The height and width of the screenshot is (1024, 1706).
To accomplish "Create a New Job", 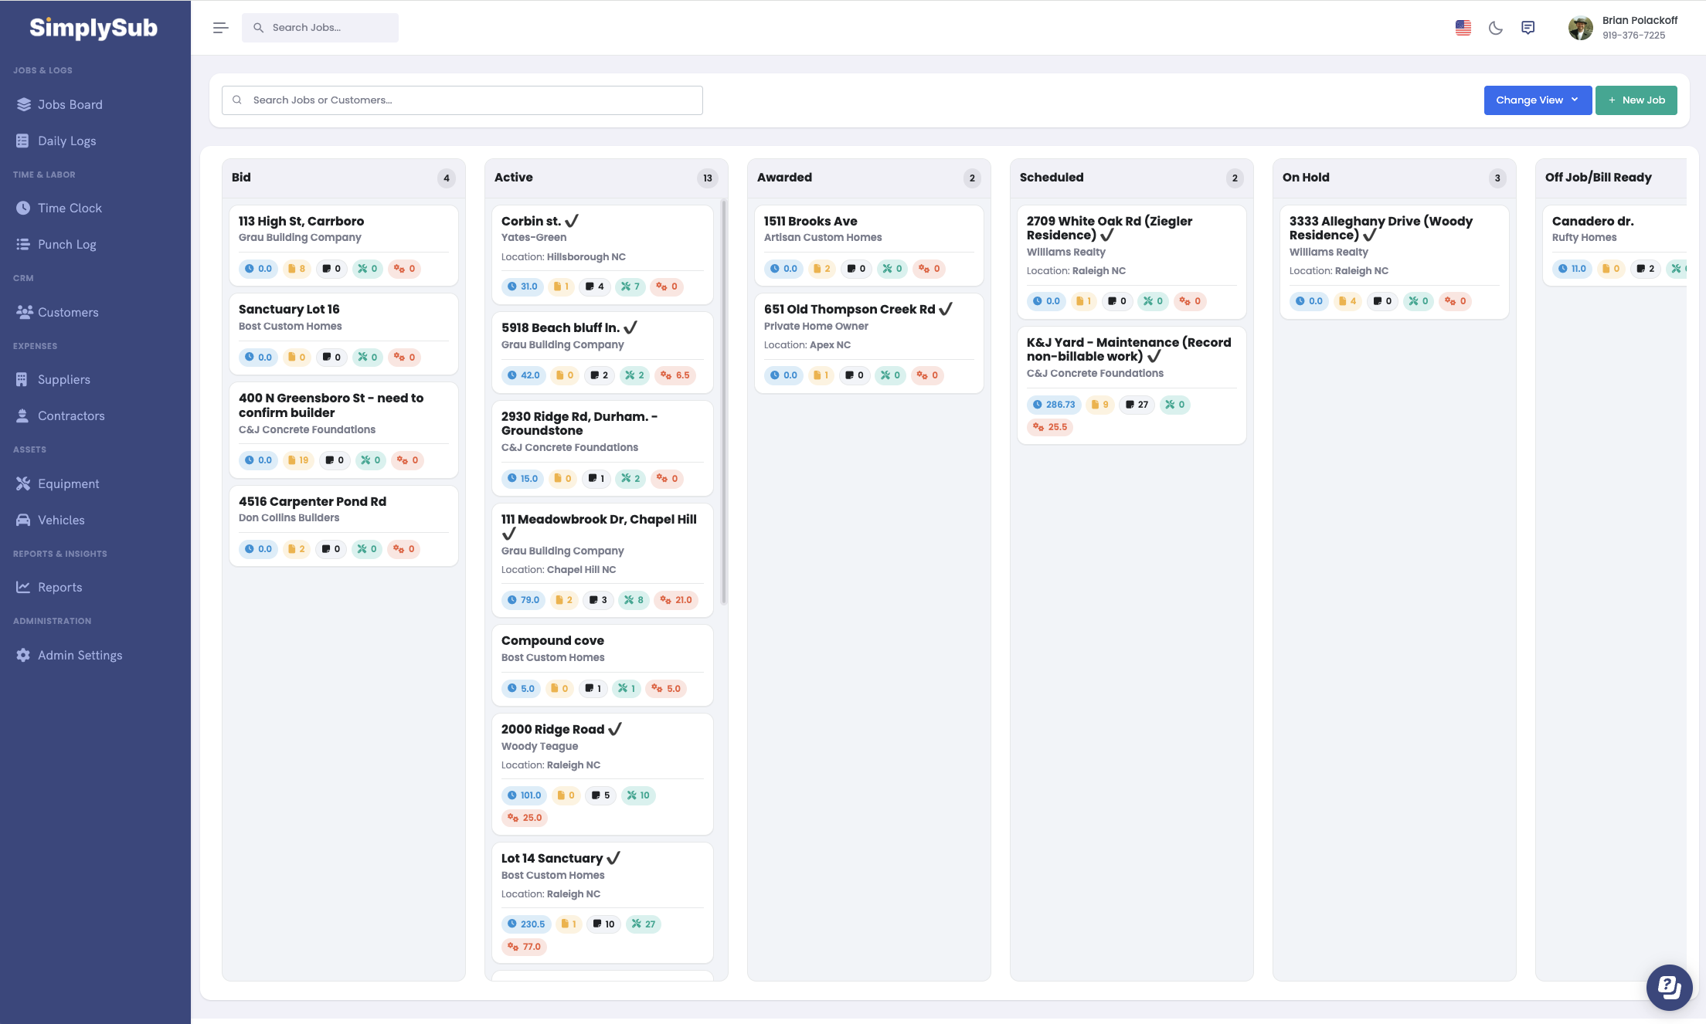I will click(1636, 100).
